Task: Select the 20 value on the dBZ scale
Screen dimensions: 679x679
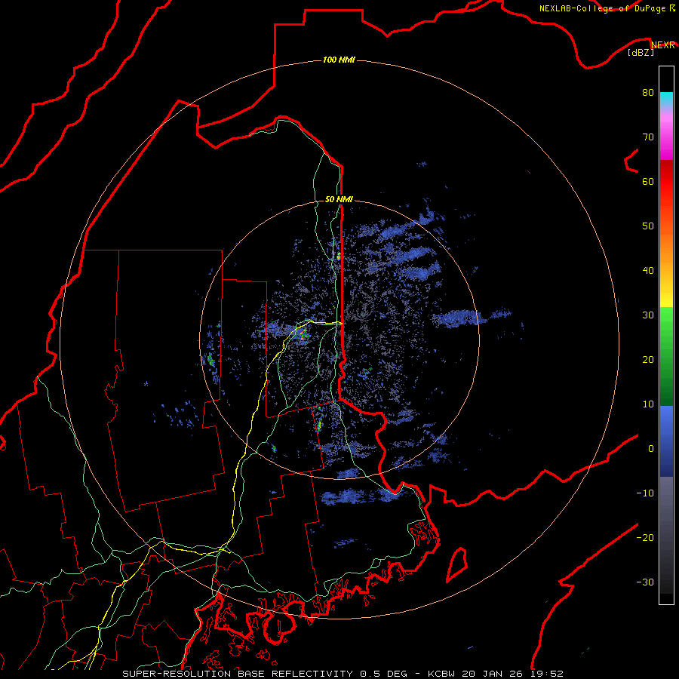Action: tap(648, 360)
